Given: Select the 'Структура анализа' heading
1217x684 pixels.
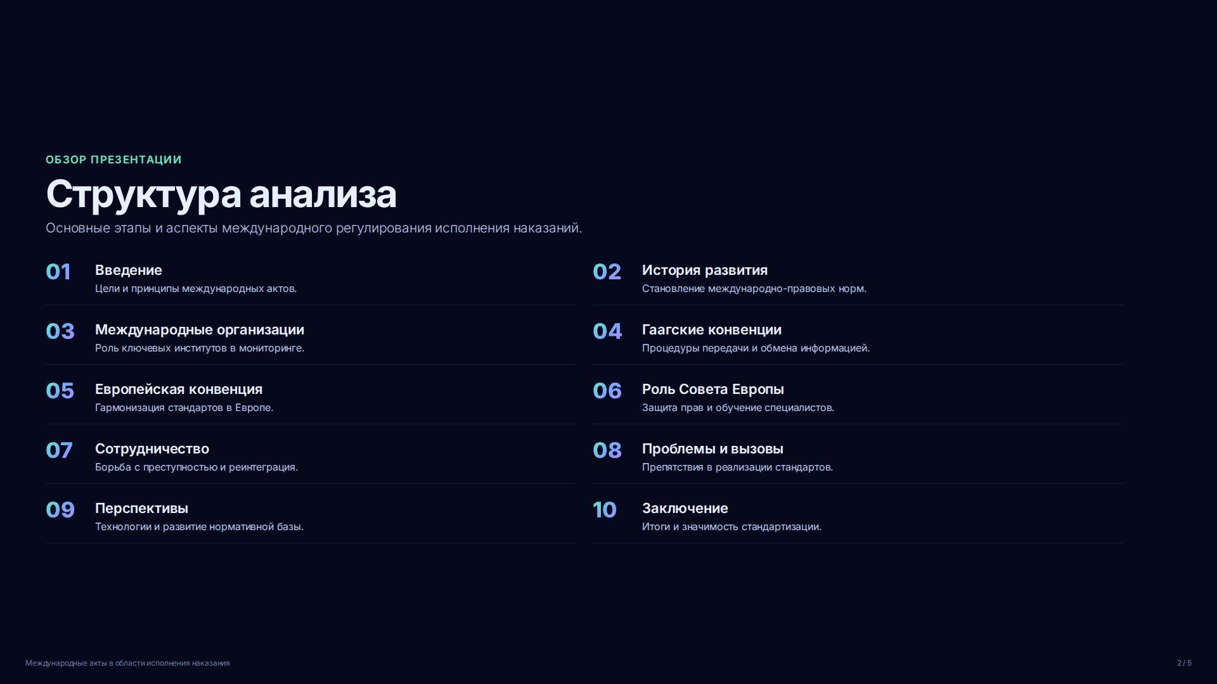Looking at the screenshot, I should (221, 194).
